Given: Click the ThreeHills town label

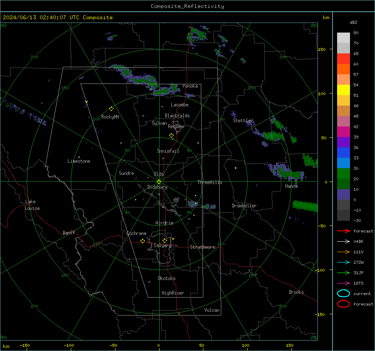Looking at the screenshot, I should point(210,182).
